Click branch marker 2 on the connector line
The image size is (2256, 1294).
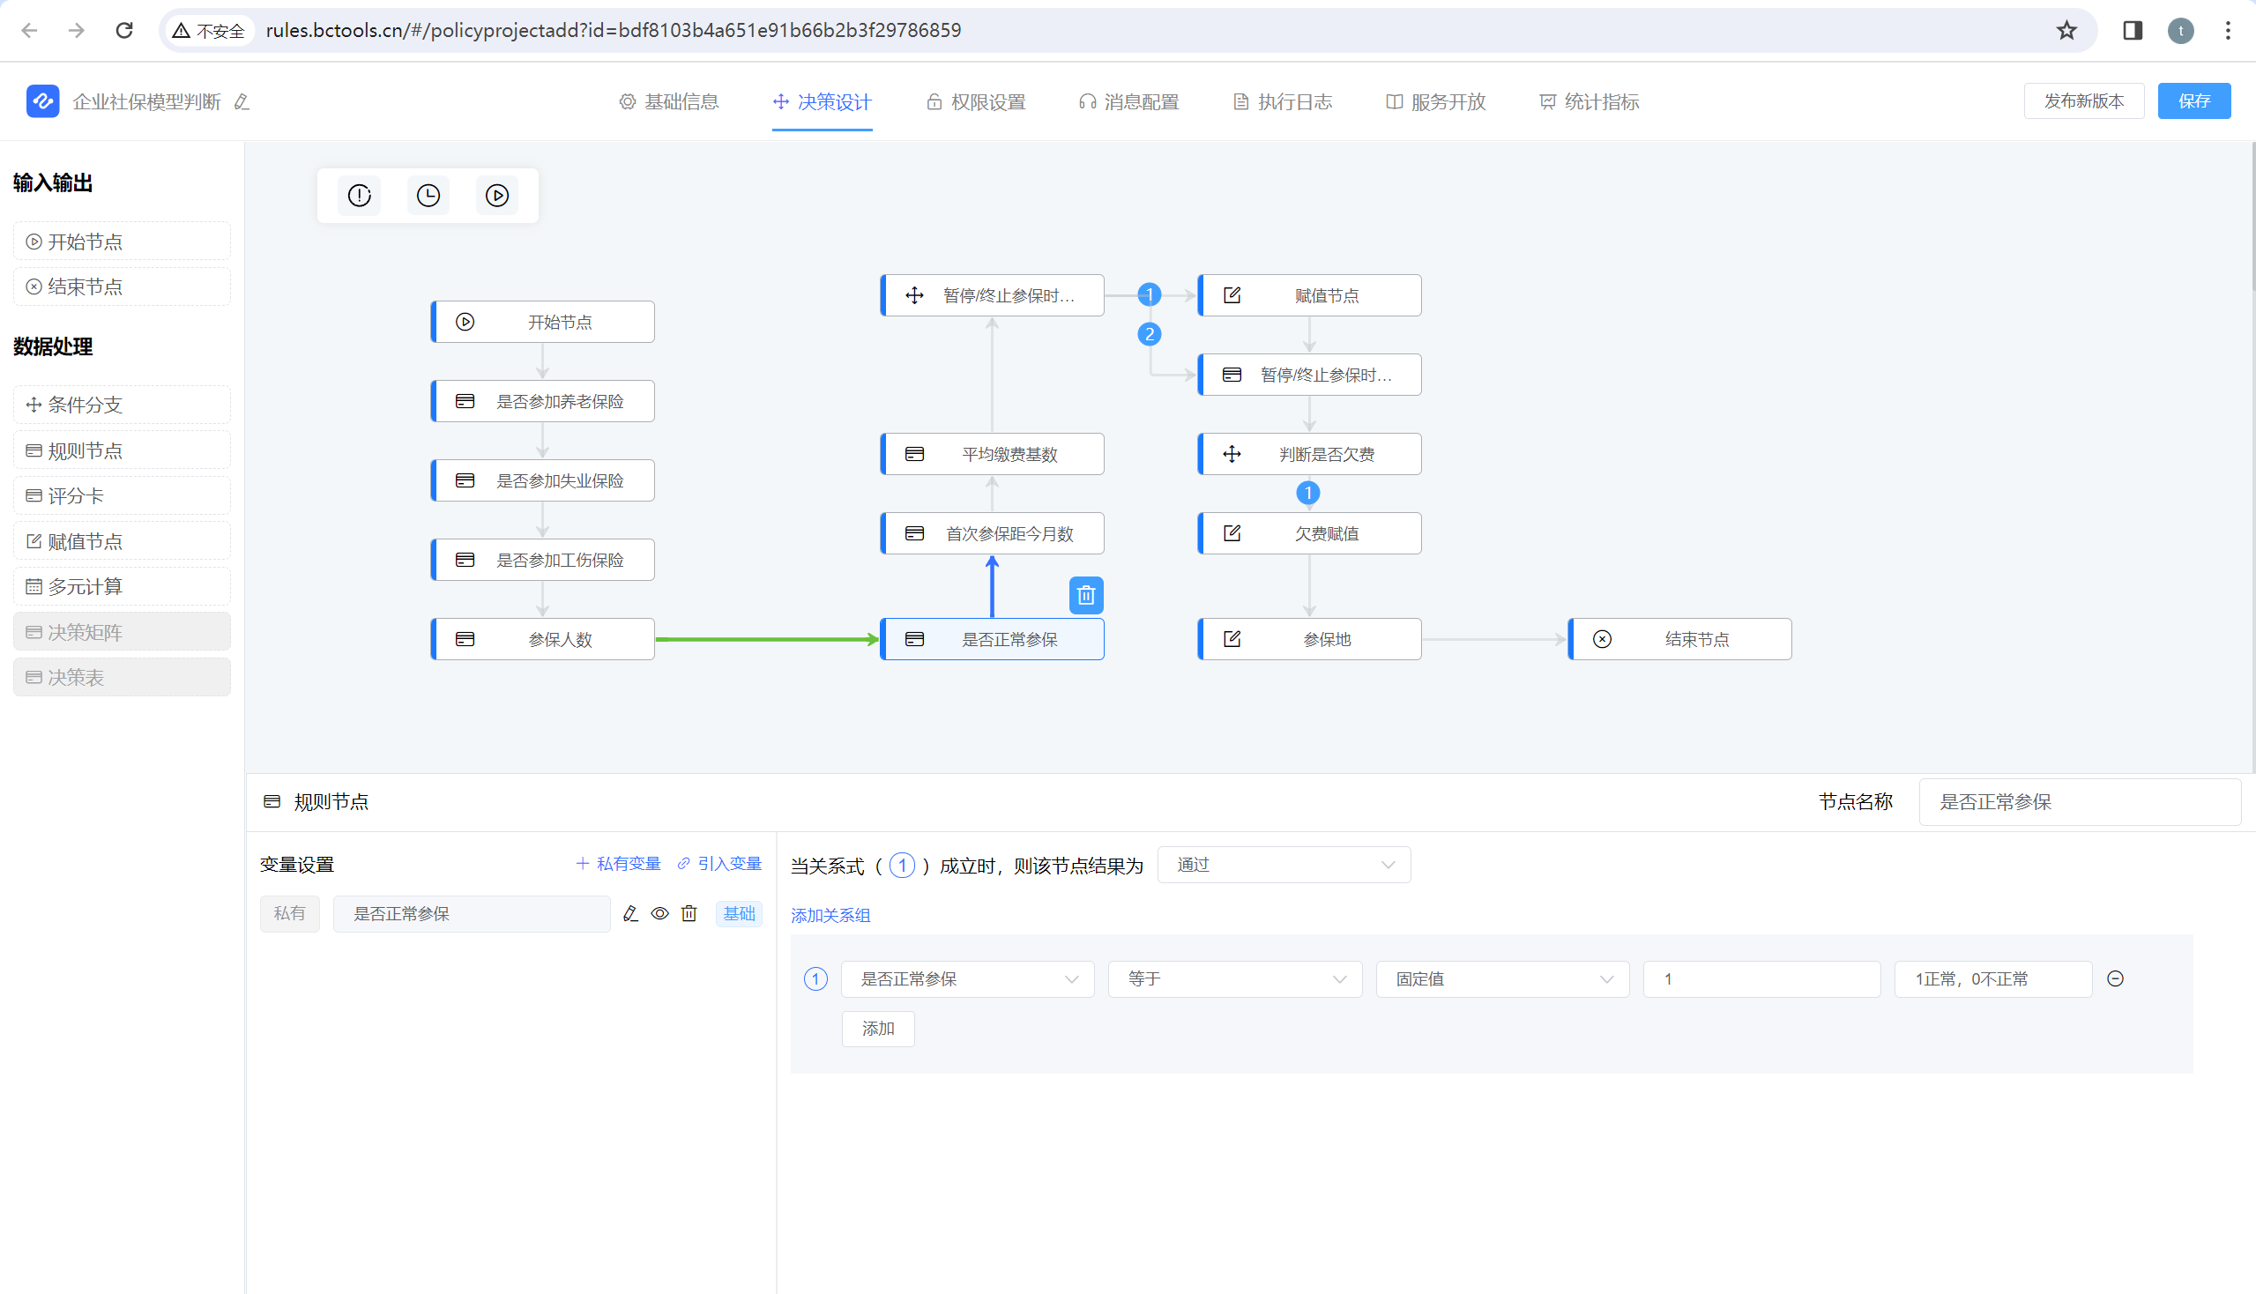click(1149, 334)
